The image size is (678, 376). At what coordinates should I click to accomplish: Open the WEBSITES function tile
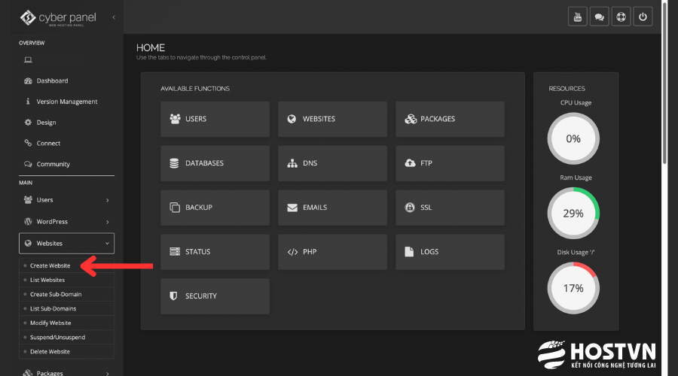[332, 119]
